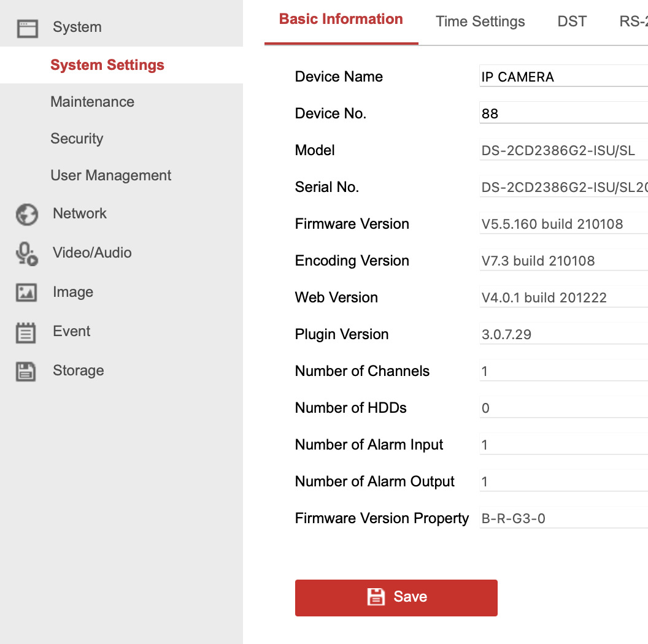Click the Device Name input field

563,77
